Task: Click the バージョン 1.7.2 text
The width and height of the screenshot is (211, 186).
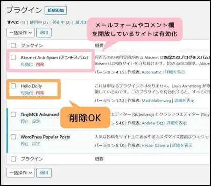Action: coord(110,101)
